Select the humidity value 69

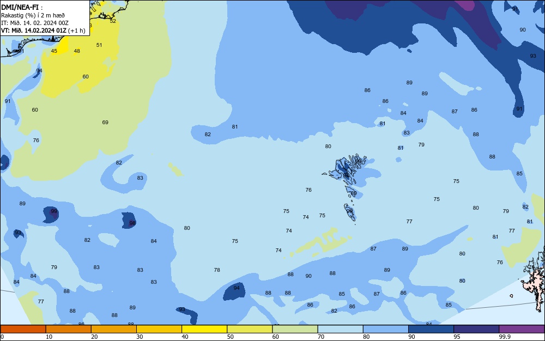point(105,122)
